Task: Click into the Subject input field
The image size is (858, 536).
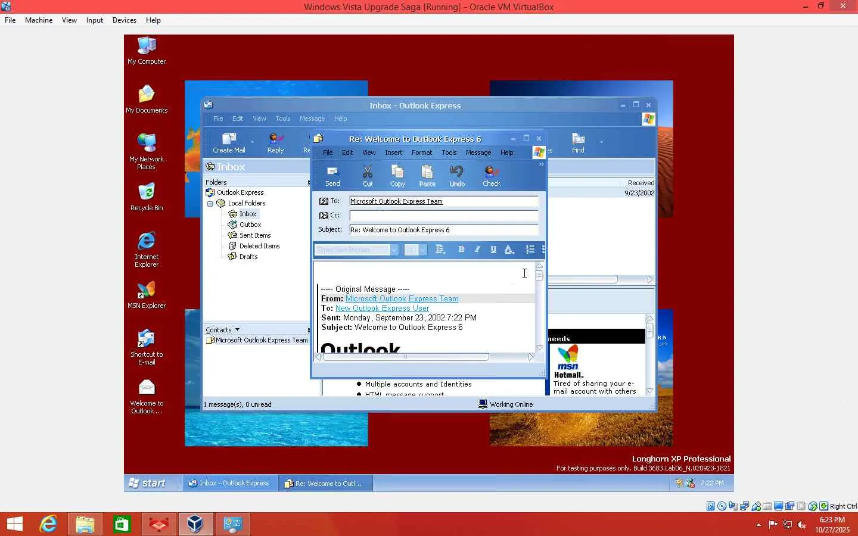Action: point(443,230)
